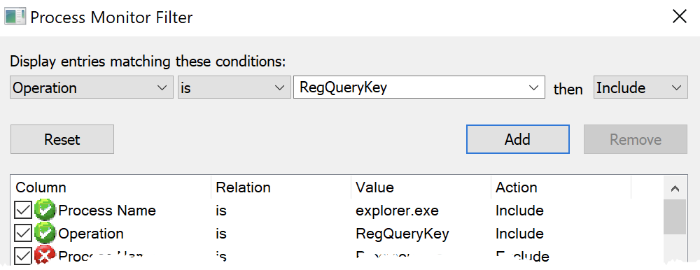Click the Reset button

[62, 139]
